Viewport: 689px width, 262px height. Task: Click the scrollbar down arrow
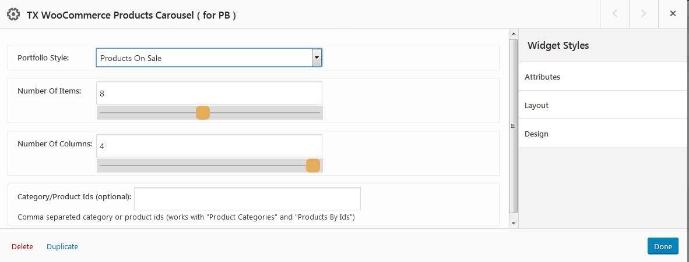(513, 224)
